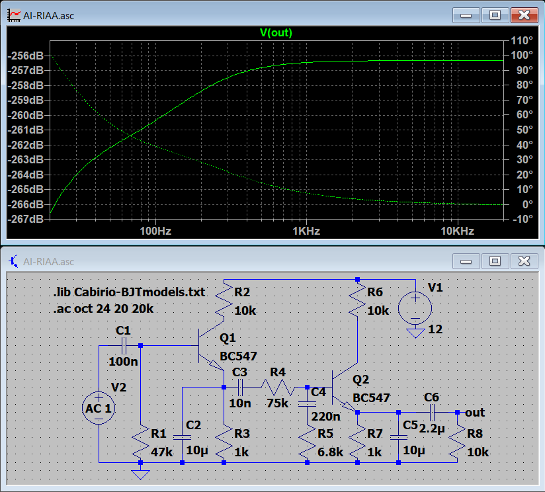Screen dimensions: 545x492
Task: Click the BC547 label under Q1
Action: click(238, 356)
